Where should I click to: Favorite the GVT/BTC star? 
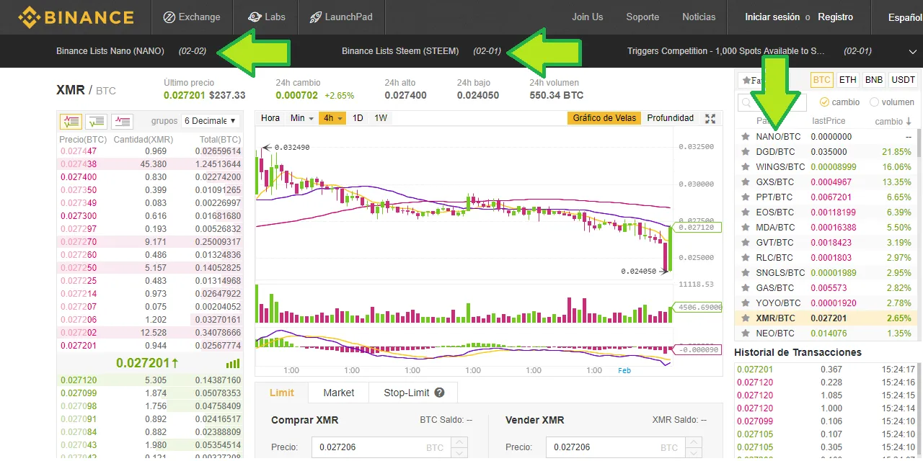point(746,242)
